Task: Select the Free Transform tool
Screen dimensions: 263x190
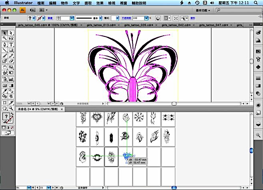Action: pyautogui.click(x=11, y=73)
